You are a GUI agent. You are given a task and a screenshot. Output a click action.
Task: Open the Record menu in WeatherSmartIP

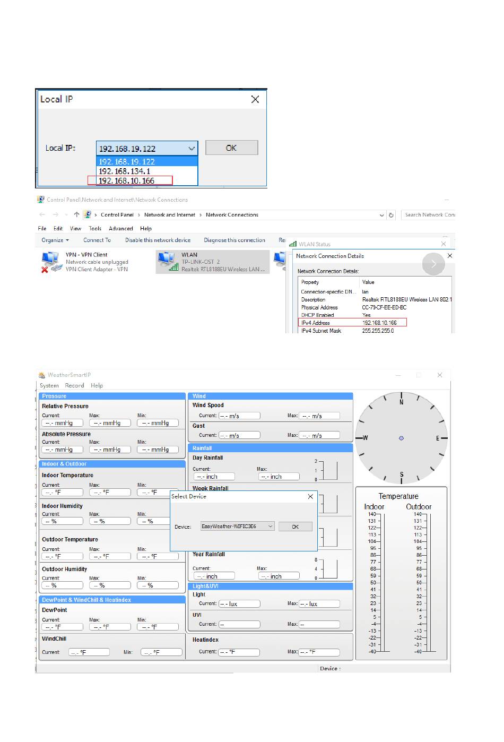74,386
